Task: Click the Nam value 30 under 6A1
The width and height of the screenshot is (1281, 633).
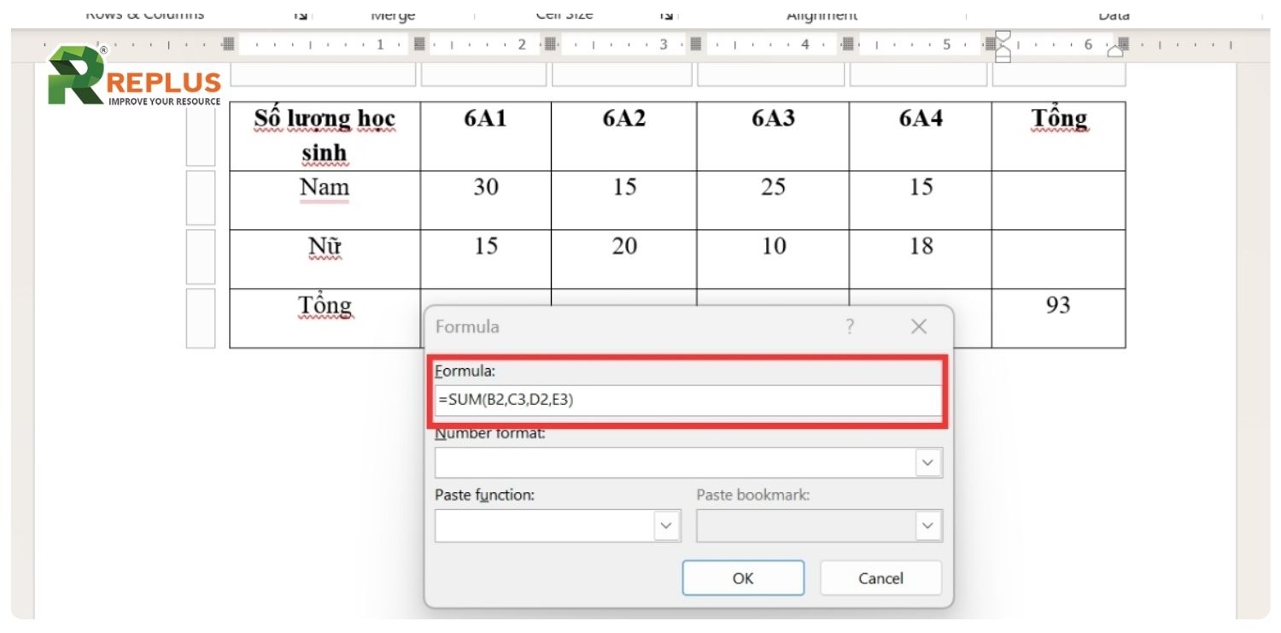Action: click(x=485, y=187)
